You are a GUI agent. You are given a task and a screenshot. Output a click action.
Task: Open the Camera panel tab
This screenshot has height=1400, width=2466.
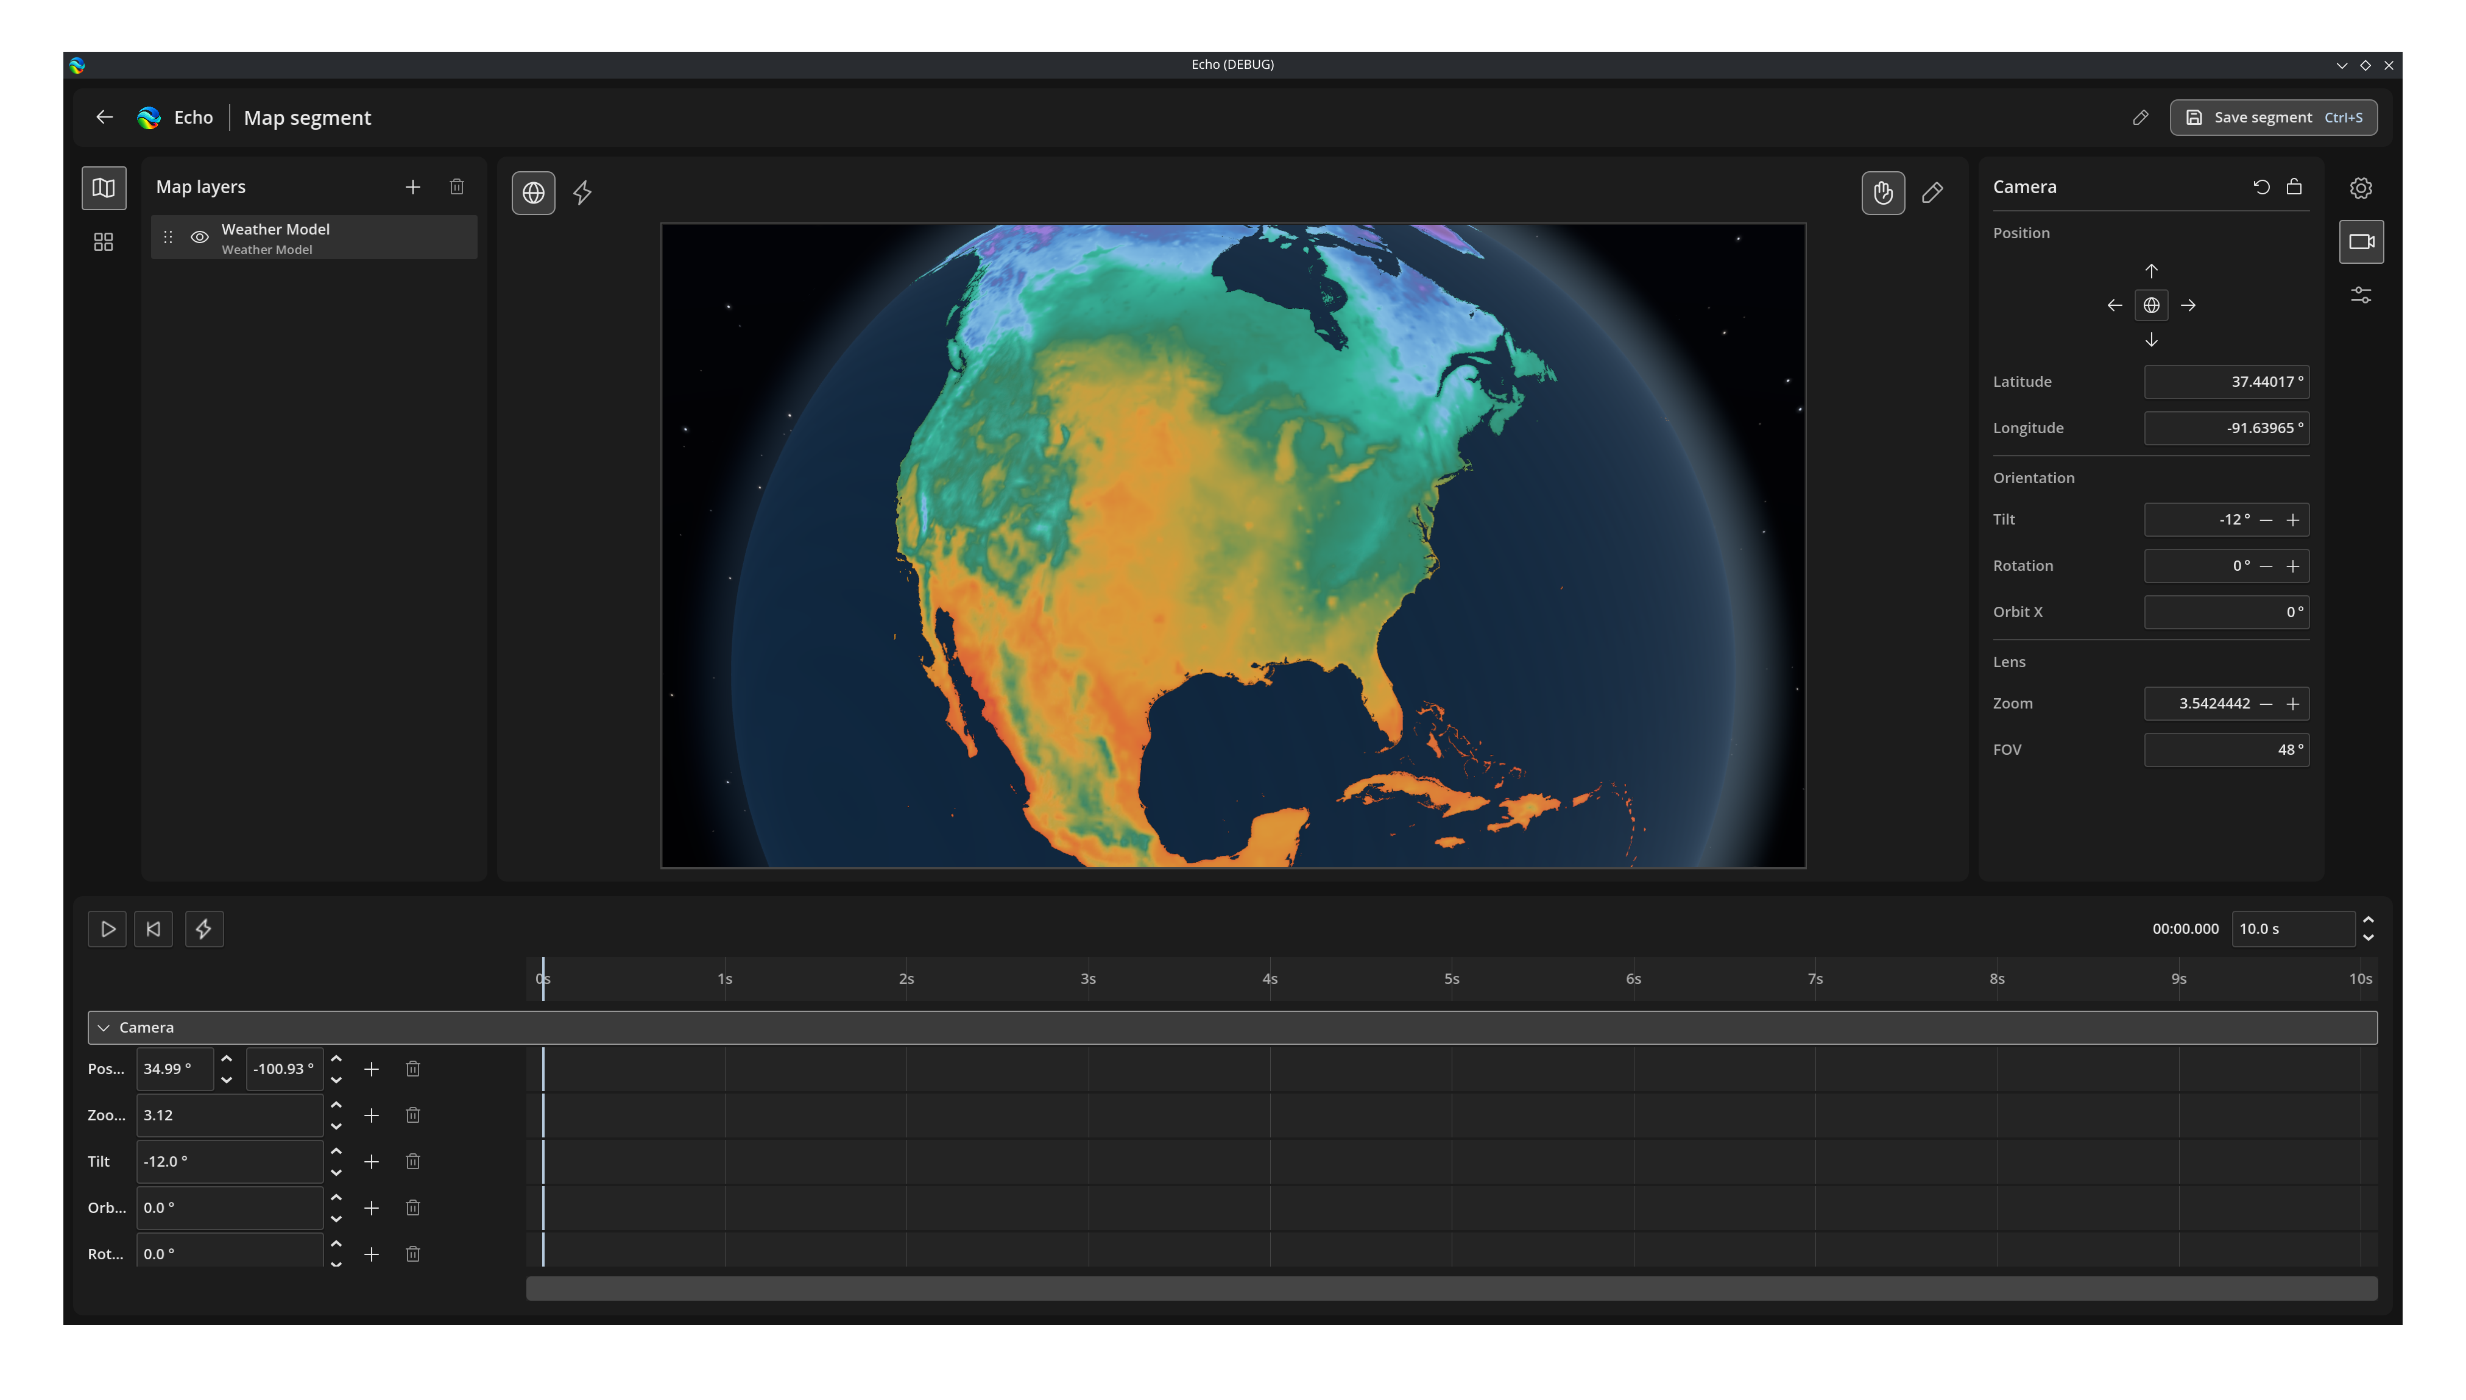click(2360, 242)
